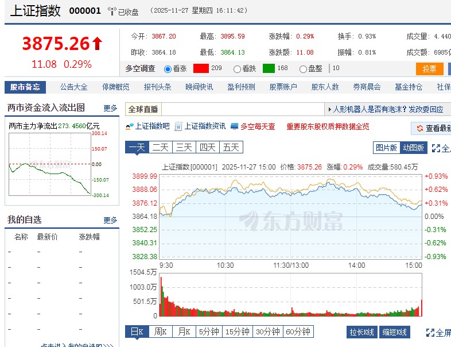Select the 60分钟 chart tab
Viewport: 451px width, 347px height.
[x=298, y=331]
